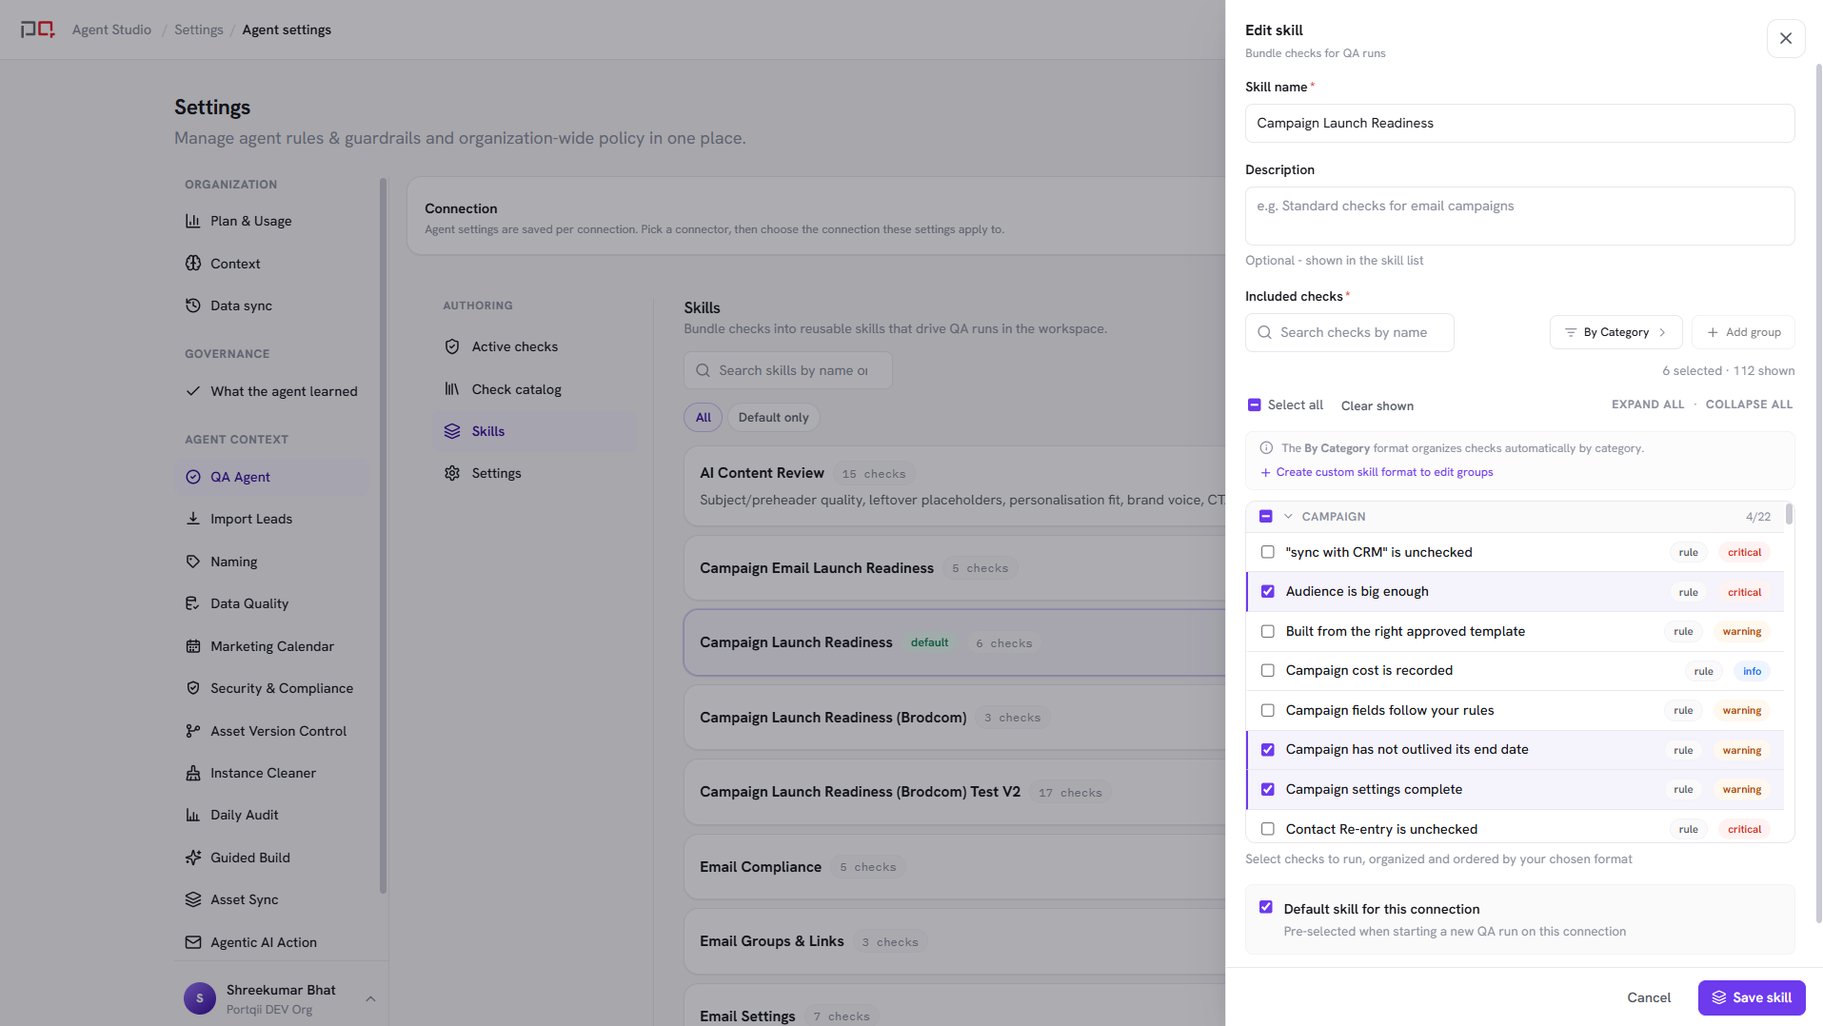Select the All skills filter tab
1823x1026 pixels.
pos(703,417)
